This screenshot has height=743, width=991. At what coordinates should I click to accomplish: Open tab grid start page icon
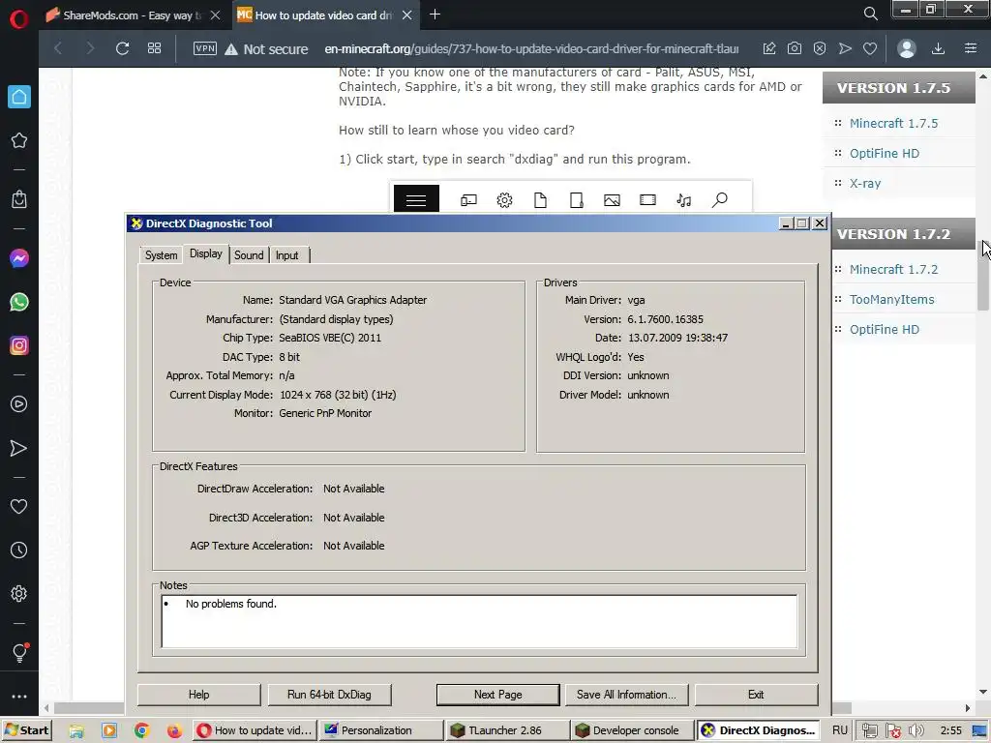[x=154, y=48]
